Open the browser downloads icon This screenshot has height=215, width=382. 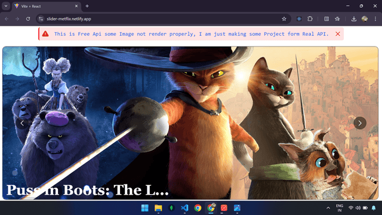(354, 19)
